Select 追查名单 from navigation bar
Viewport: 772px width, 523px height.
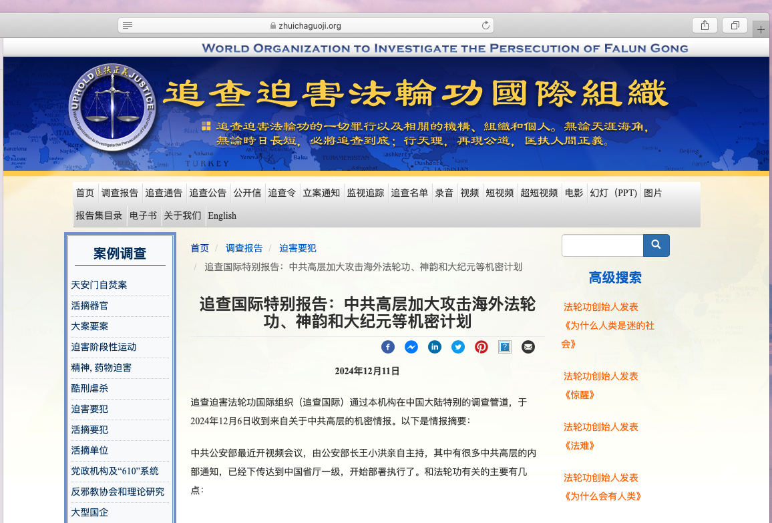coord(409,193)
